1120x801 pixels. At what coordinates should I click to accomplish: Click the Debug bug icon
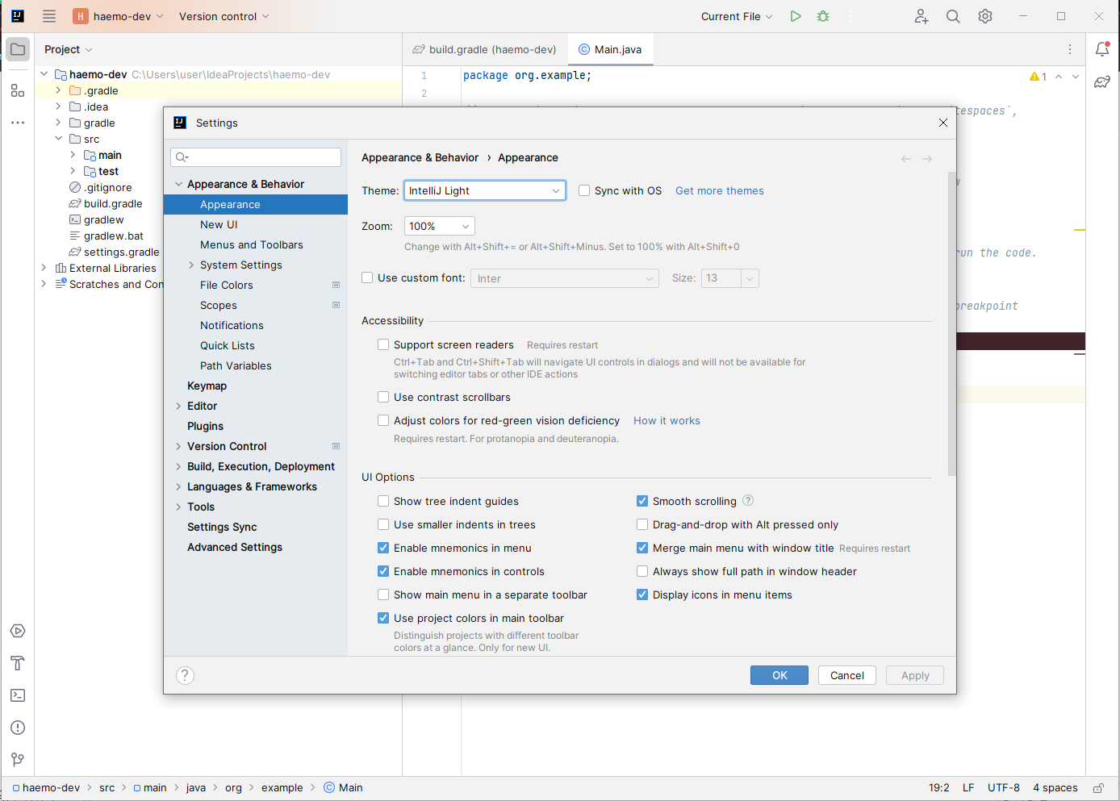[823, 16]
